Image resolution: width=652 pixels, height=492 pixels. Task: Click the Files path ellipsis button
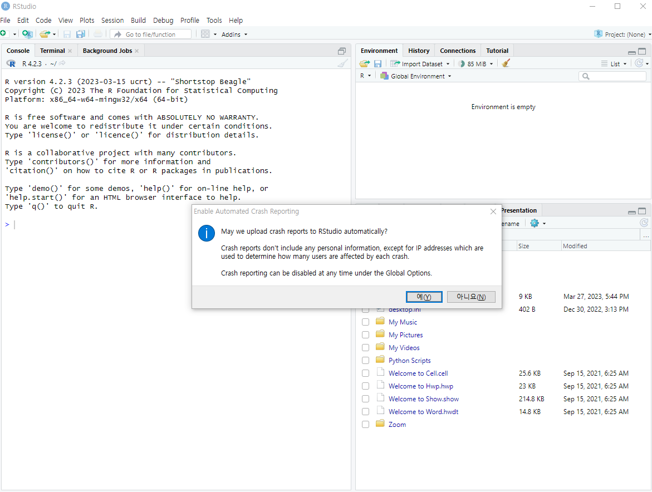(646, 235)
